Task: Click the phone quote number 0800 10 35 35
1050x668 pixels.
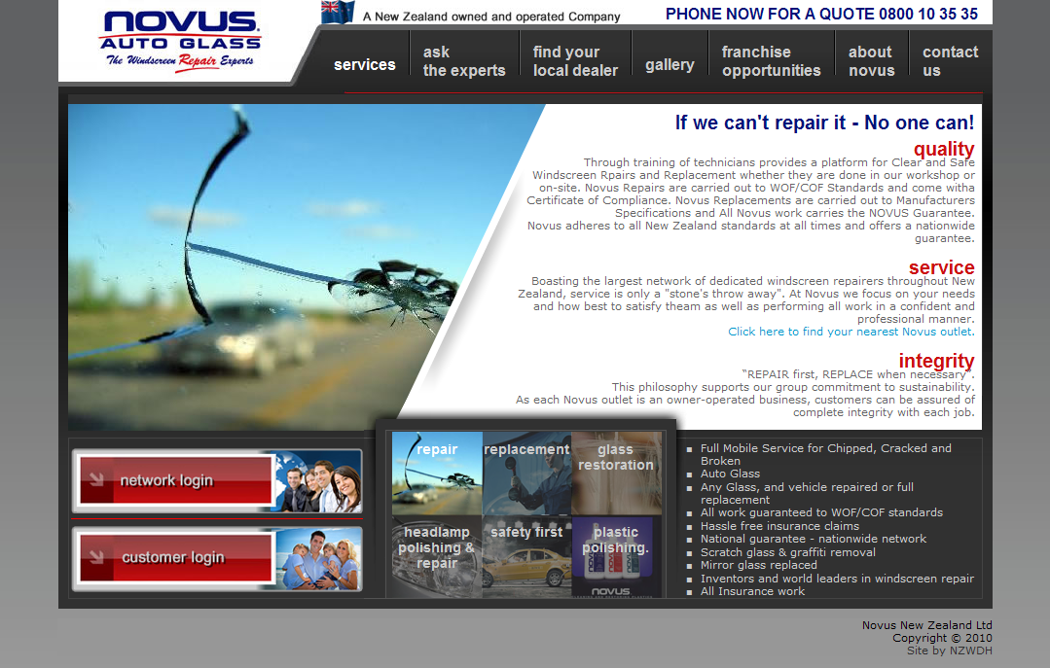Action: pos(928,14)
